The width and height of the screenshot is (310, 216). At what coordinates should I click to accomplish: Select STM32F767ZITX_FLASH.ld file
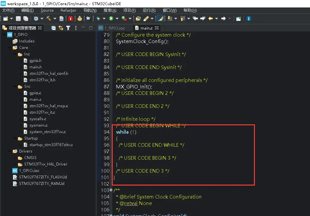click(x=43, y=177)
